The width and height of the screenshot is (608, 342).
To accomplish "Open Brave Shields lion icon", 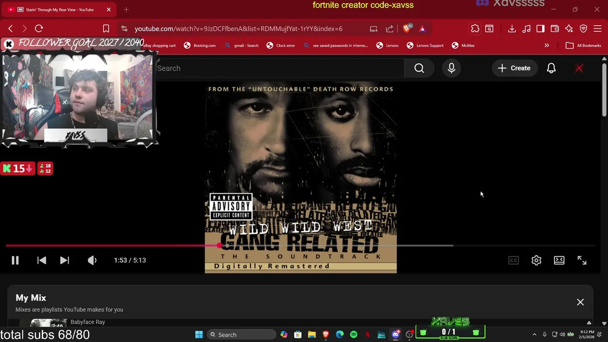I will tap(407, 28).
